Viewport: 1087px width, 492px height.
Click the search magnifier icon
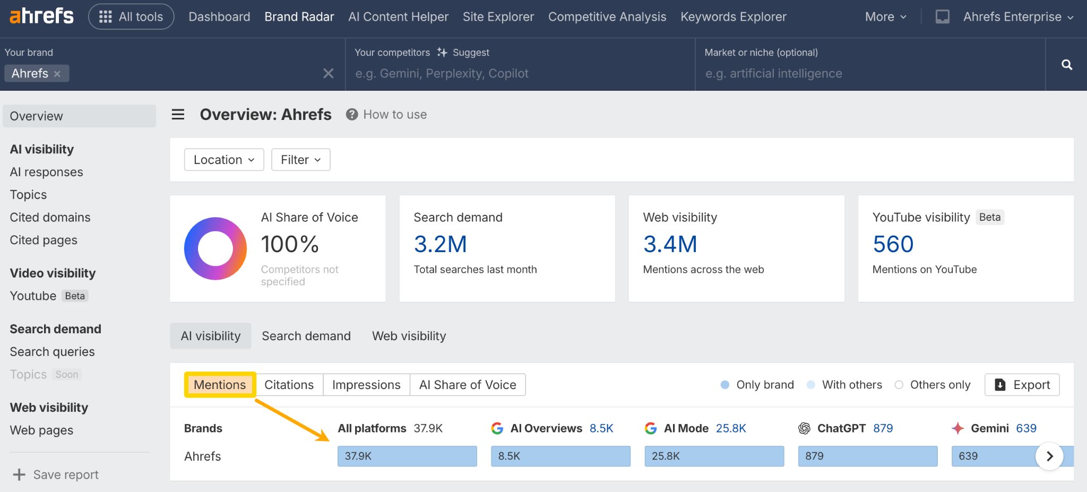click(x=1066, y=65)
